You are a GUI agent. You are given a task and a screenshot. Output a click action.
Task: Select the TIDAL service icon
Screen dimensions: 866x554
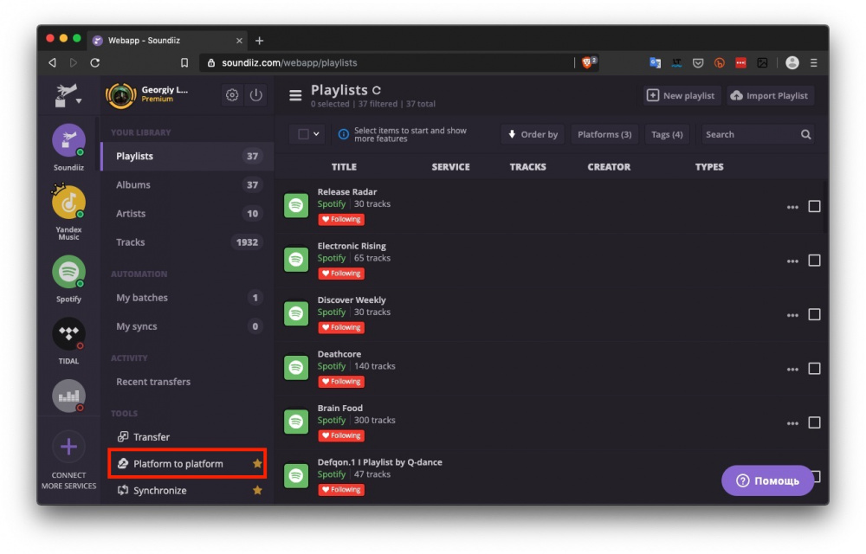[x=68, y=334]
